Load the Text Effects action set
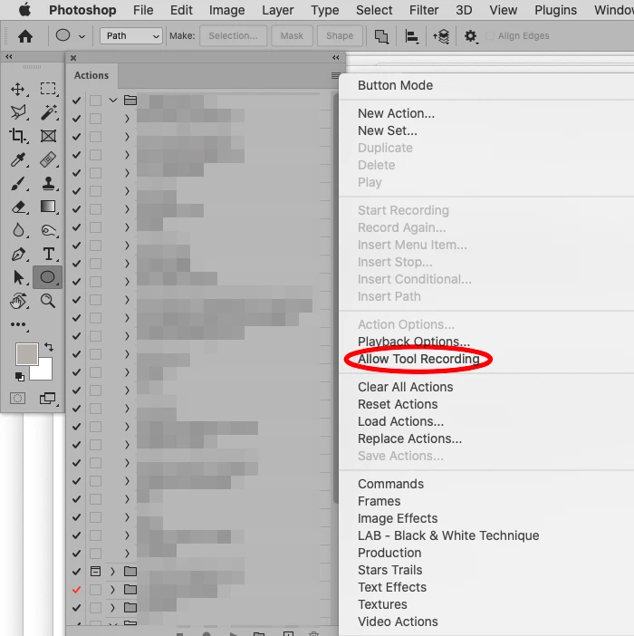The image size is (634, 636). point(392,587)
